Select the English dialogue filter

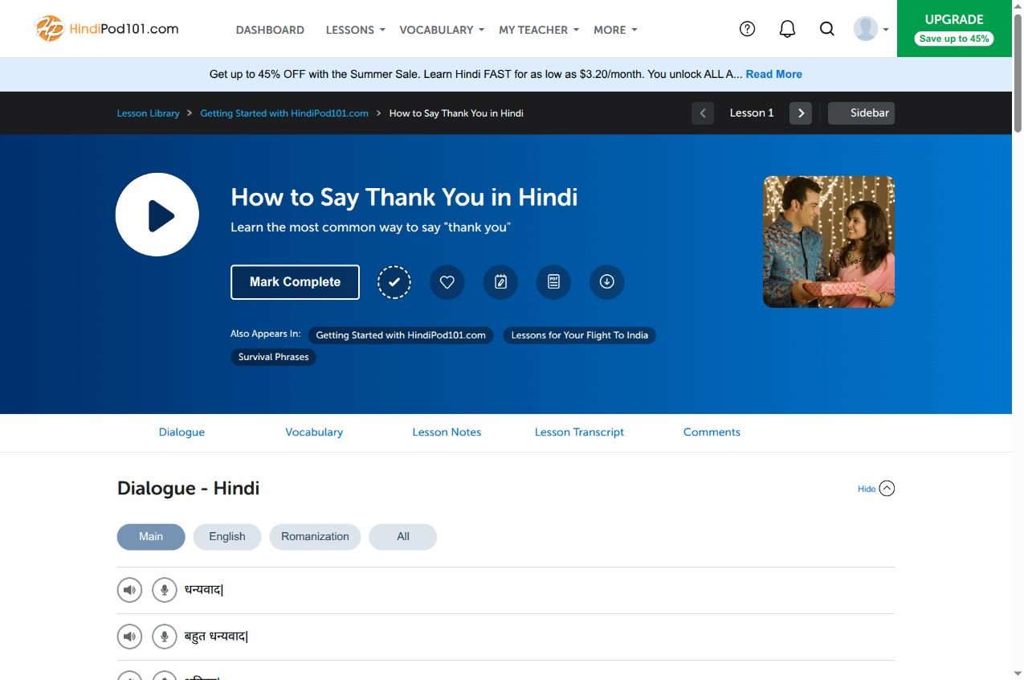click(x=227, y=537)
